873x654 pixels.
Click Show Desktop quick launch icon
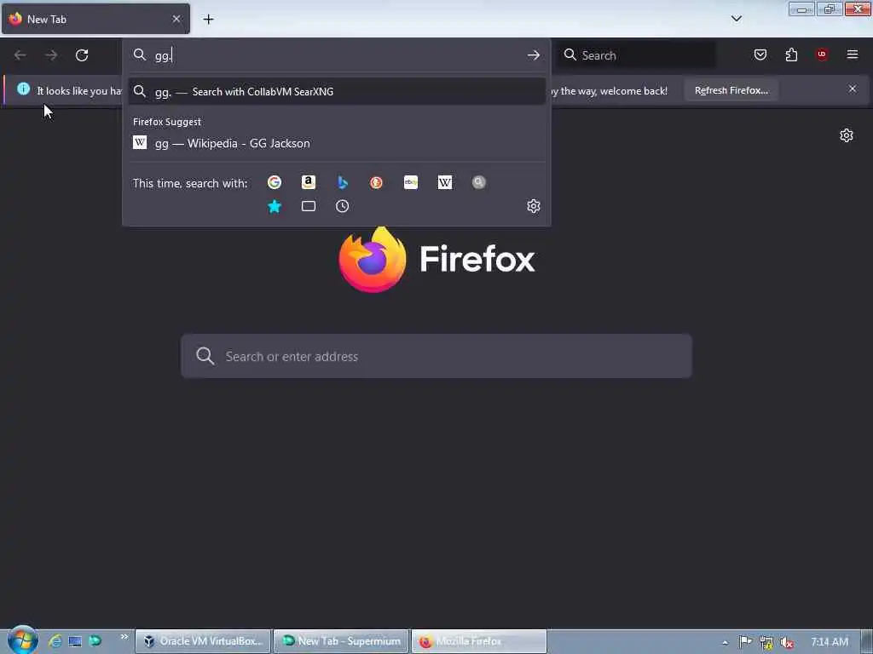tap(75, 641)
